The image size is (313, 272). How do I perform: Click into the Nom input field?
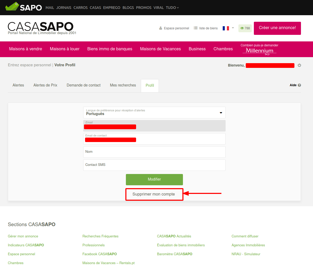point(154,152)
